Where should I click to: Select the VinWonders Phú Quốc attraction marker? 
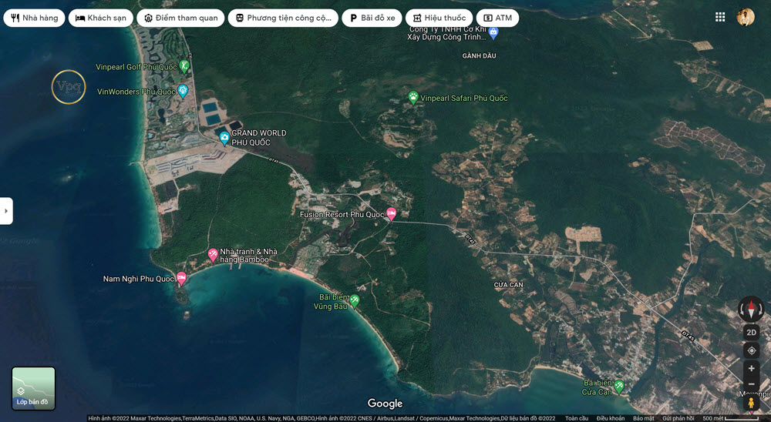183,91
